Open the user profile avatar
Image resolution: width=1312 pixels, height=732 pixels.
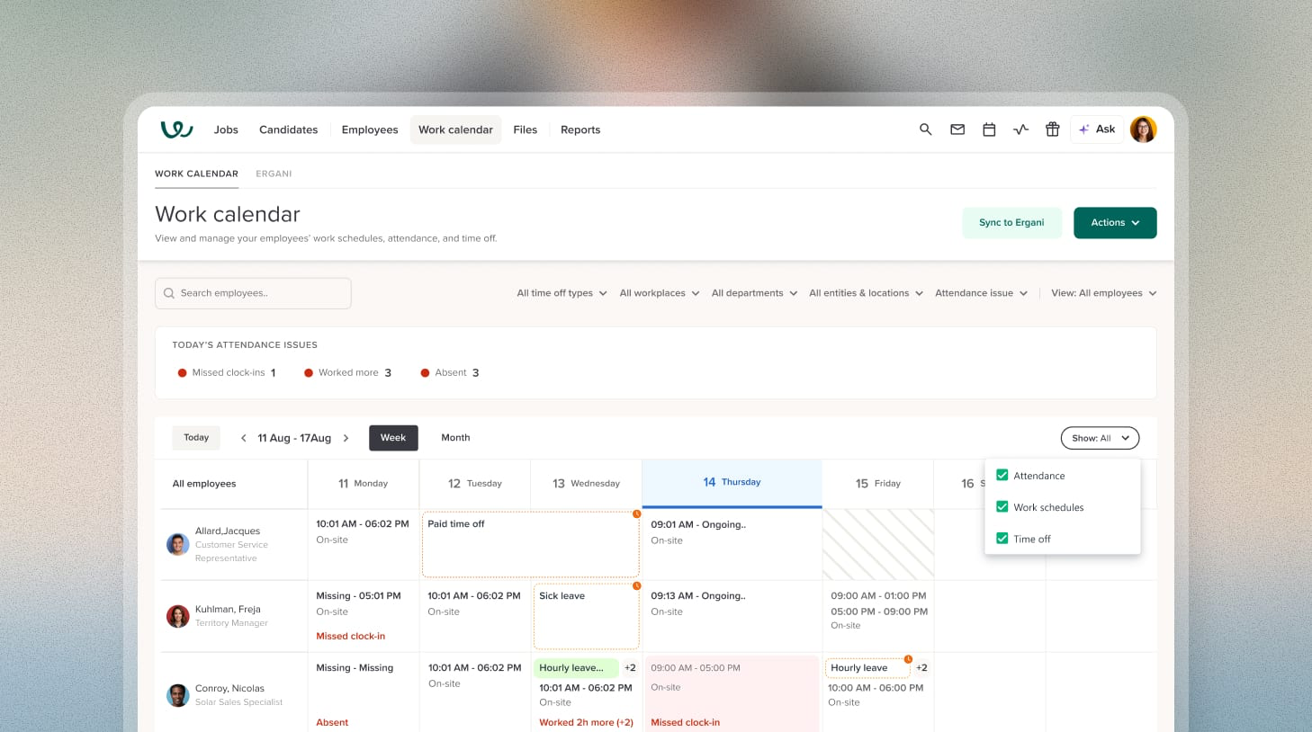(1143, 129)
